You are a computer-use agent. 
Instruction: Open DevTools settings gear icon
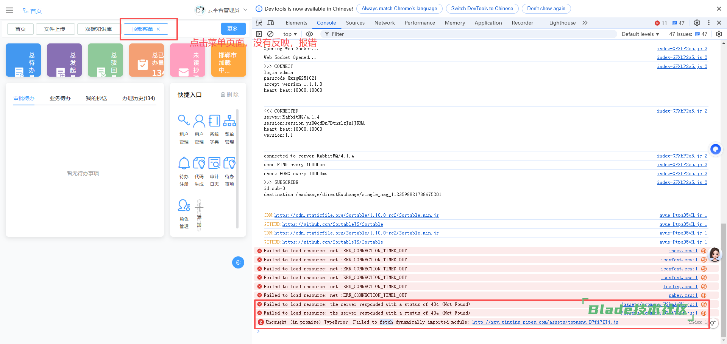(697, 23)
